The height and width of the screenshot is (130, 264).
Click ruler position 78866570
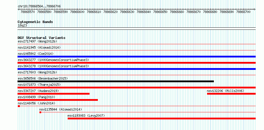[28, 12]
